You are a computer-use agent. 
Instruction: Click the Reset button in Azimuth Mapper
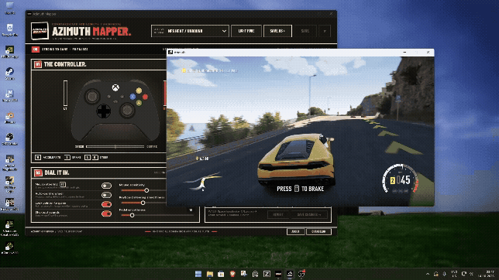(278, 214)
